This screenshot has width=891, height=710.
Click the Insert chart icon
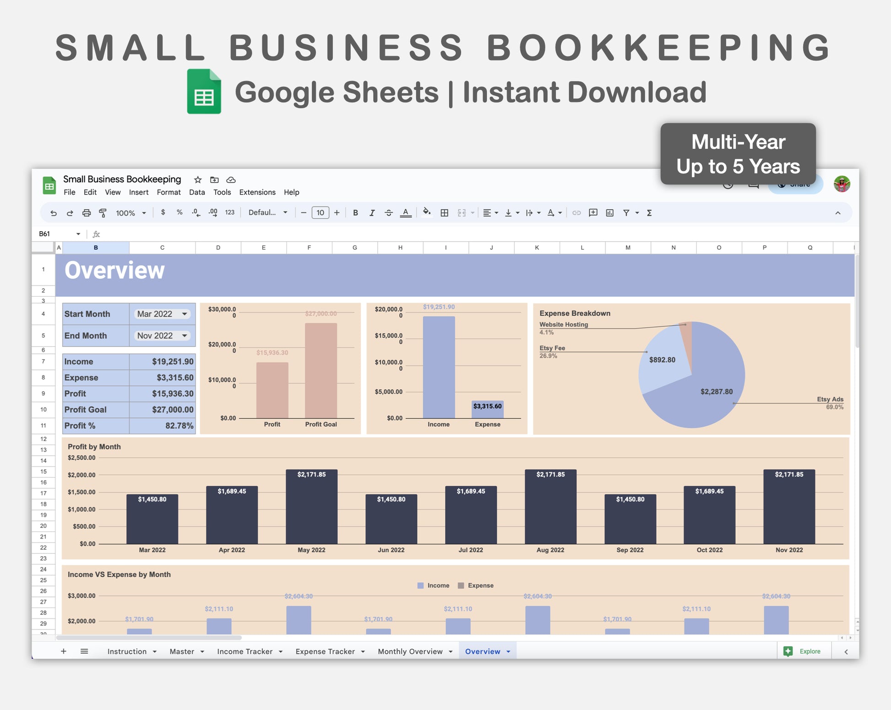coord(609,213)
